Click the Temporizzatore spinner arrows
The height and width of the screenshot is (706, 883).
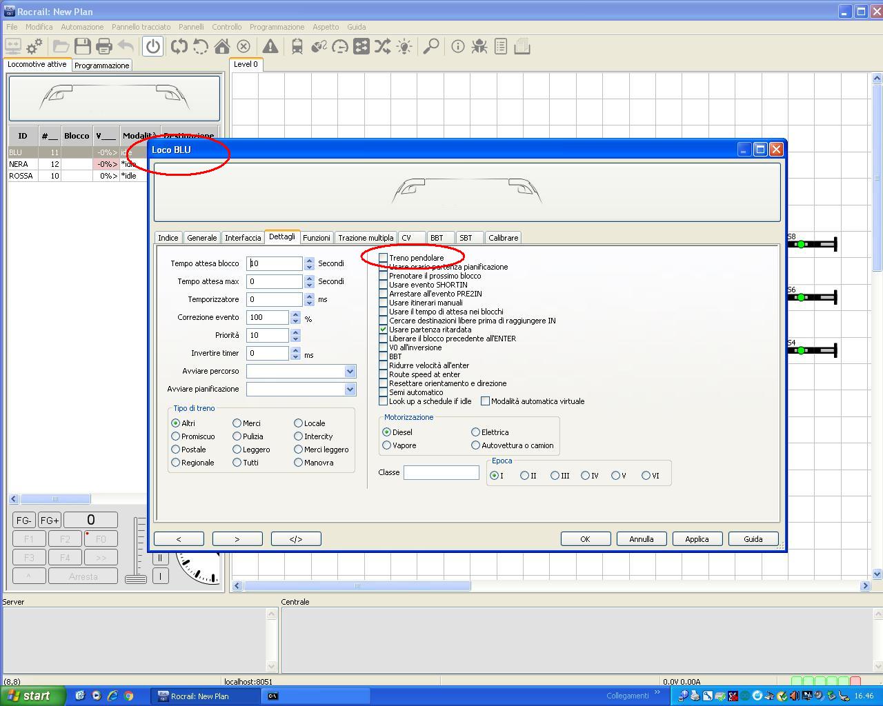tap(309, 299)
